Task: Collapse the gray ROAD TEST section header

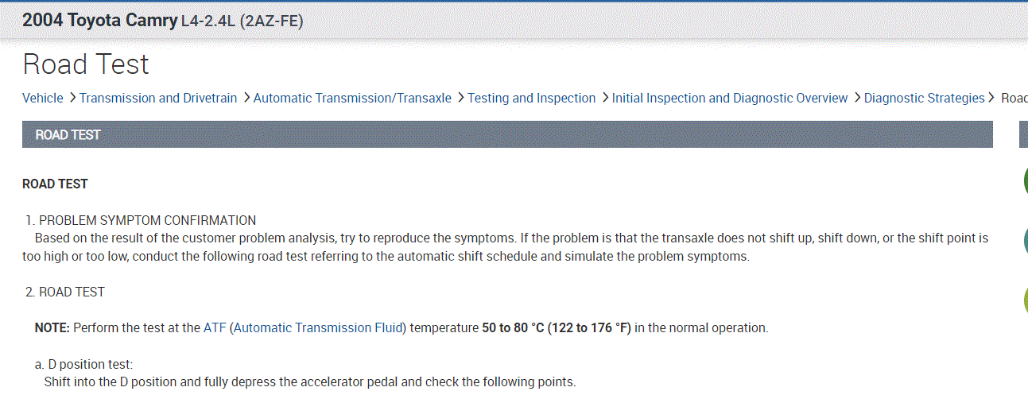Action: tap(507, 134)
